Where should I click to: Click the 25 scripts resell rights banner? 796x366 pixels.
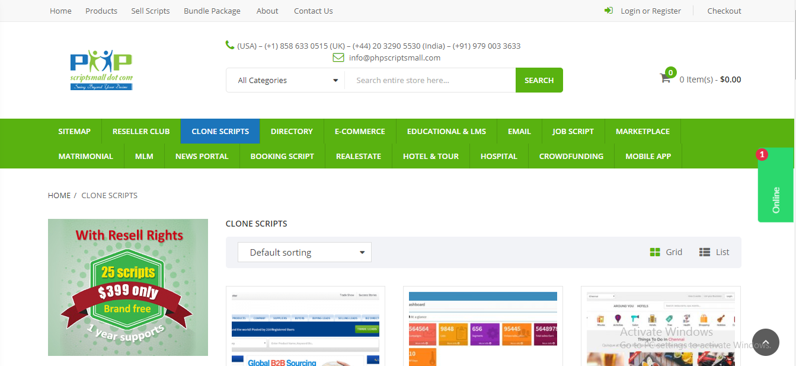tap(127, 287)
